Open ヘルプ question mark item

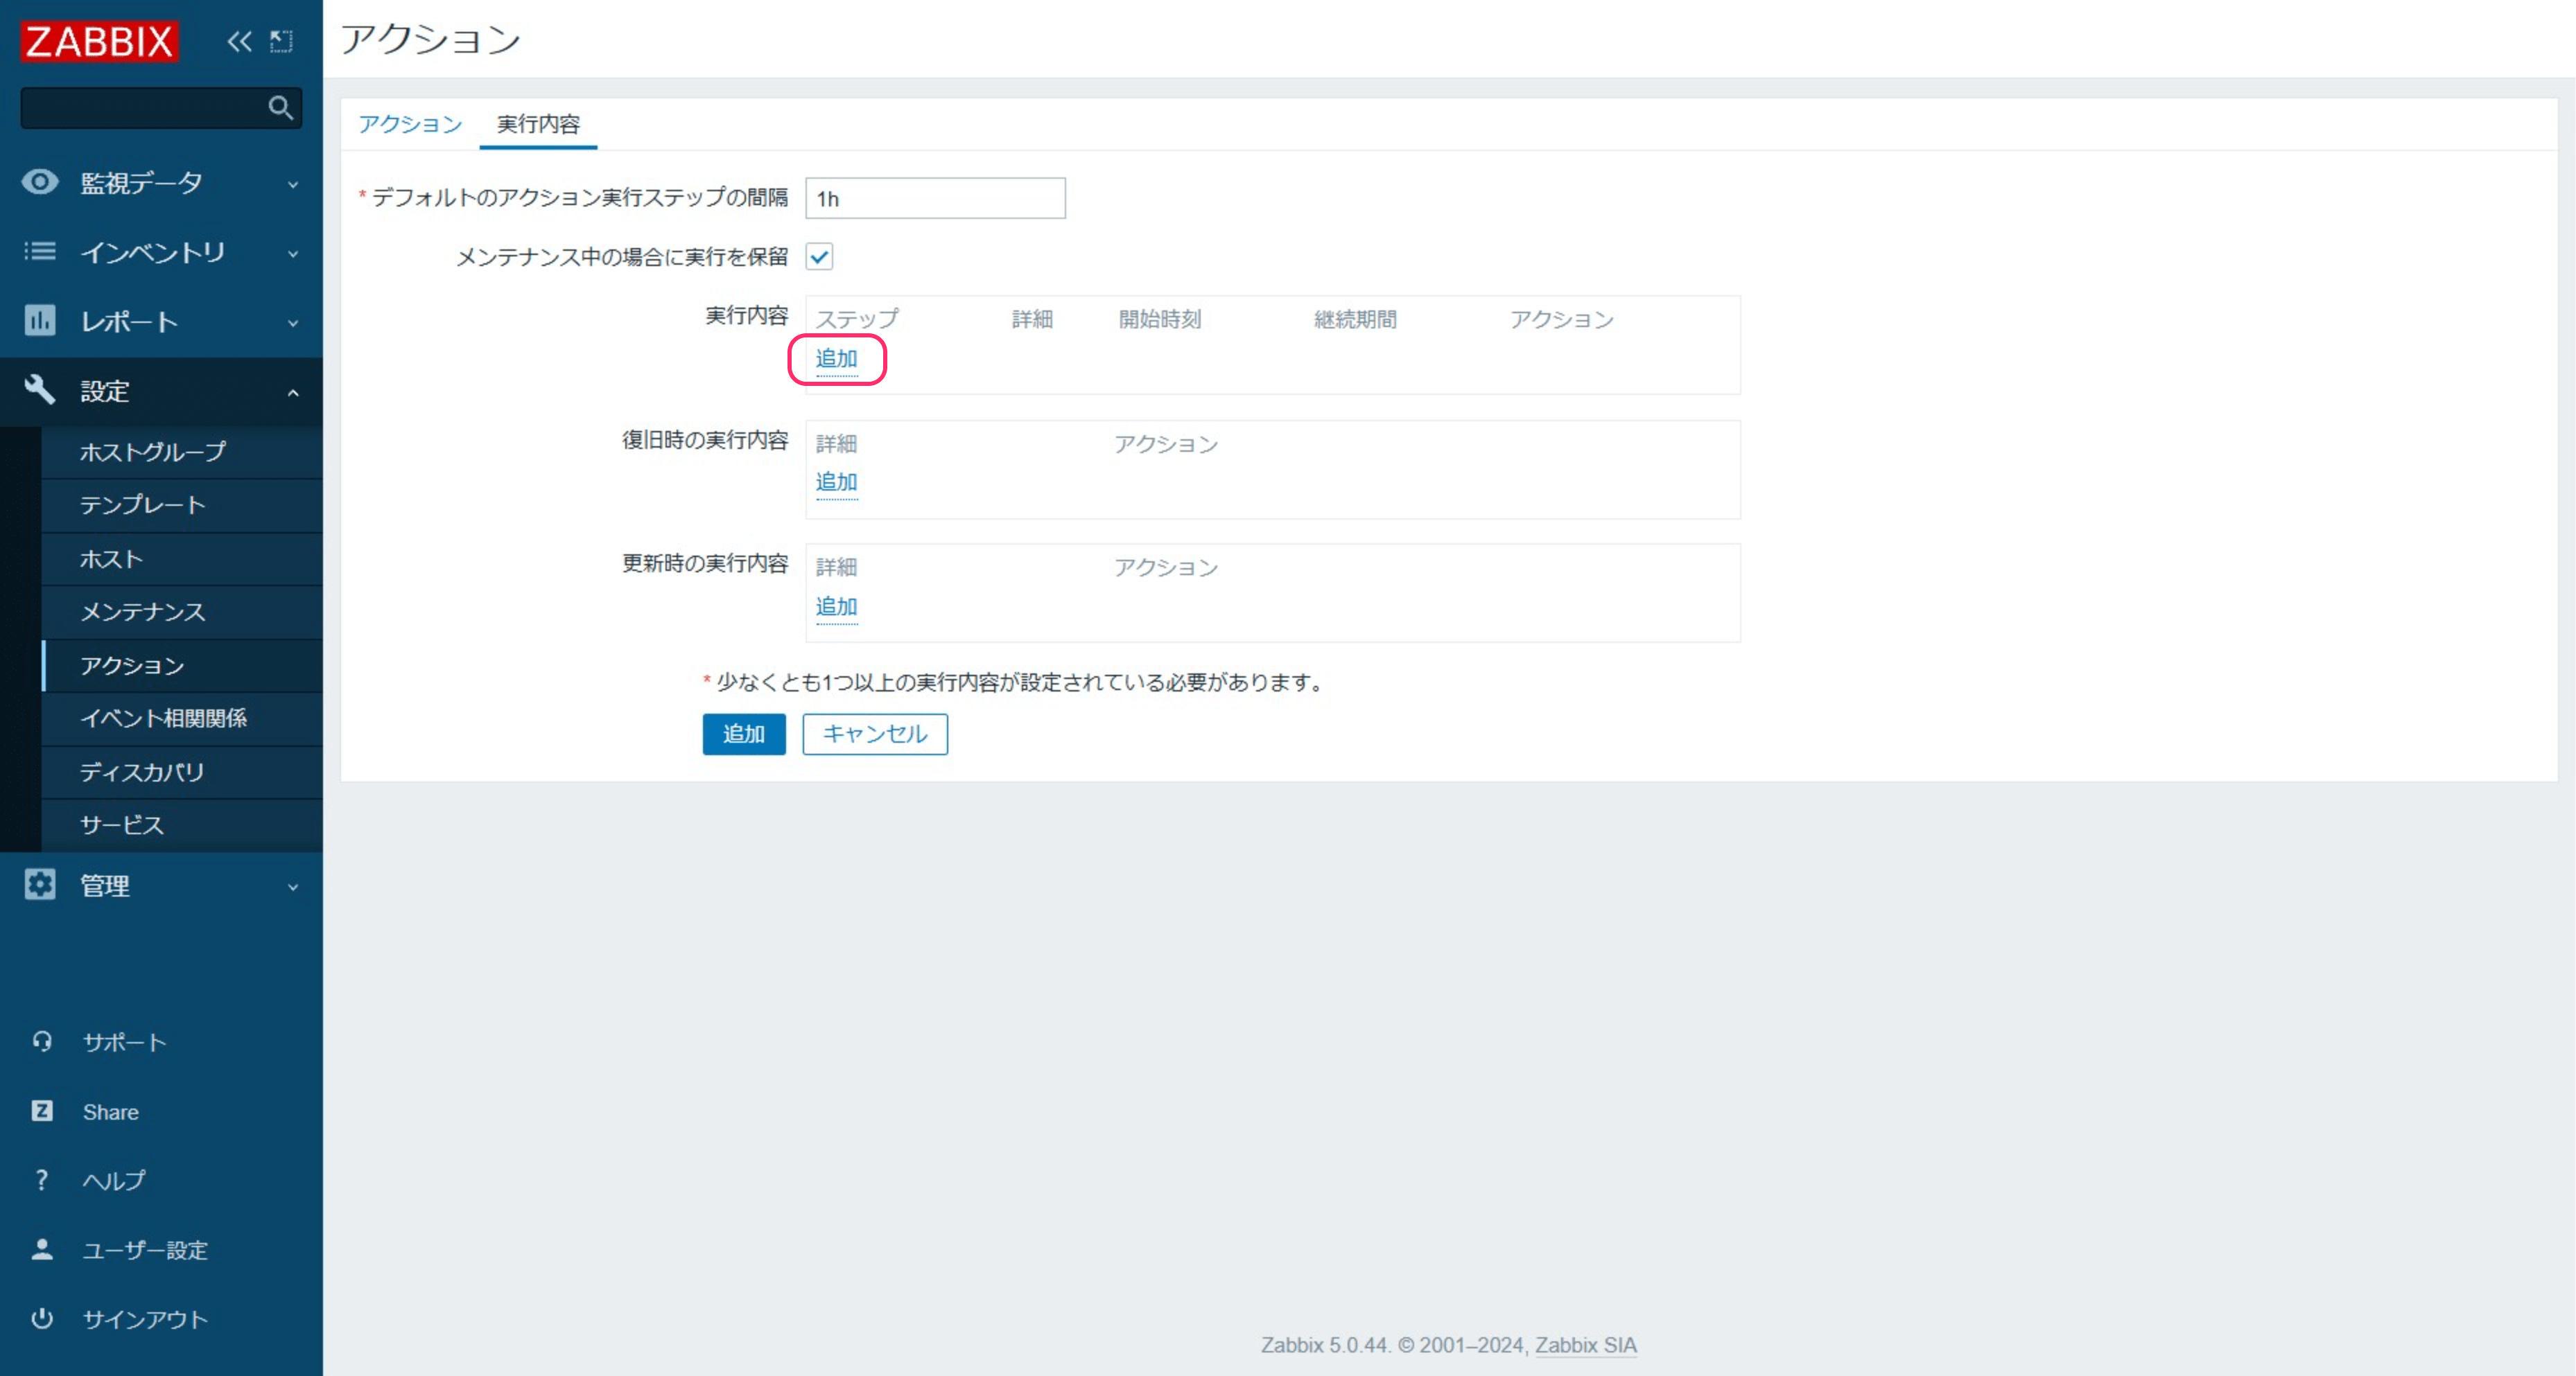42,1180
